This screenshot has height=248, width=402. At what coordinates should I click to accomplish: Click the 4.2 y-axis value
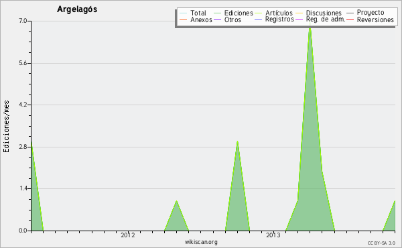click(x=23, y=105)
